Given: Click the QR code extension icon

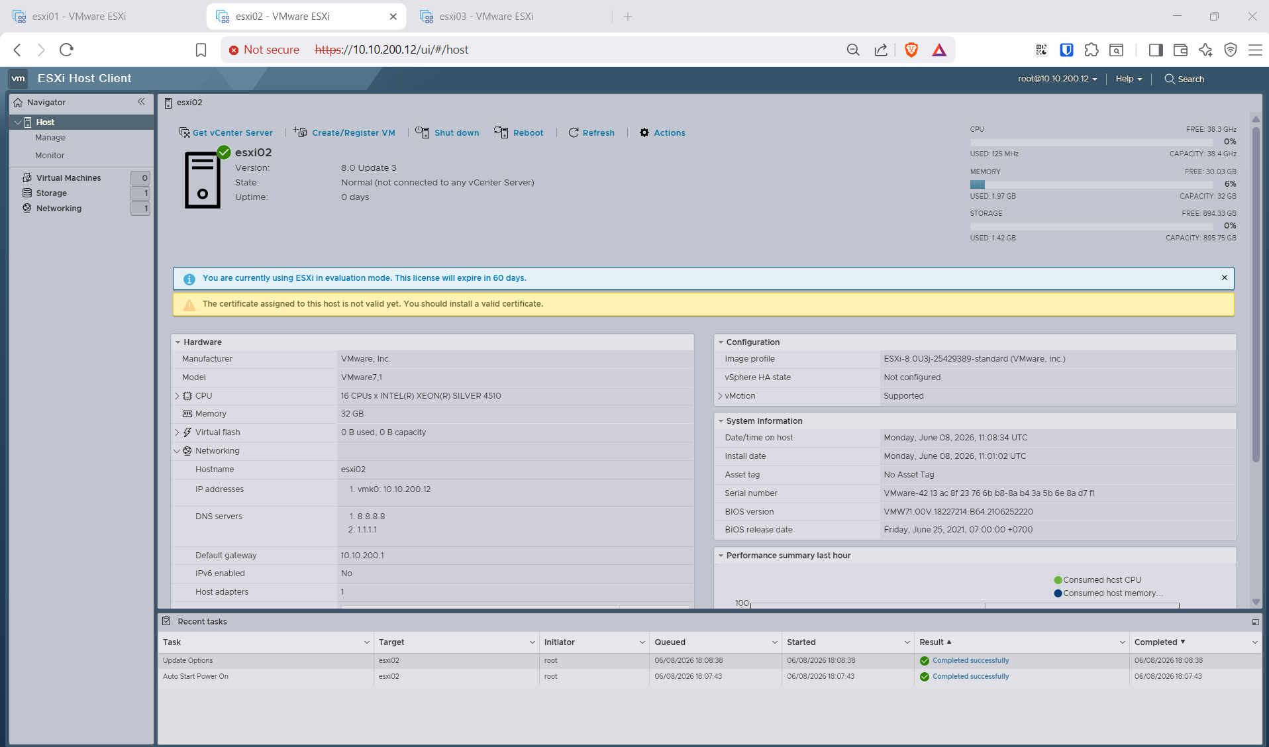Looking at the screenshot, I should (x=1041, y=50).
